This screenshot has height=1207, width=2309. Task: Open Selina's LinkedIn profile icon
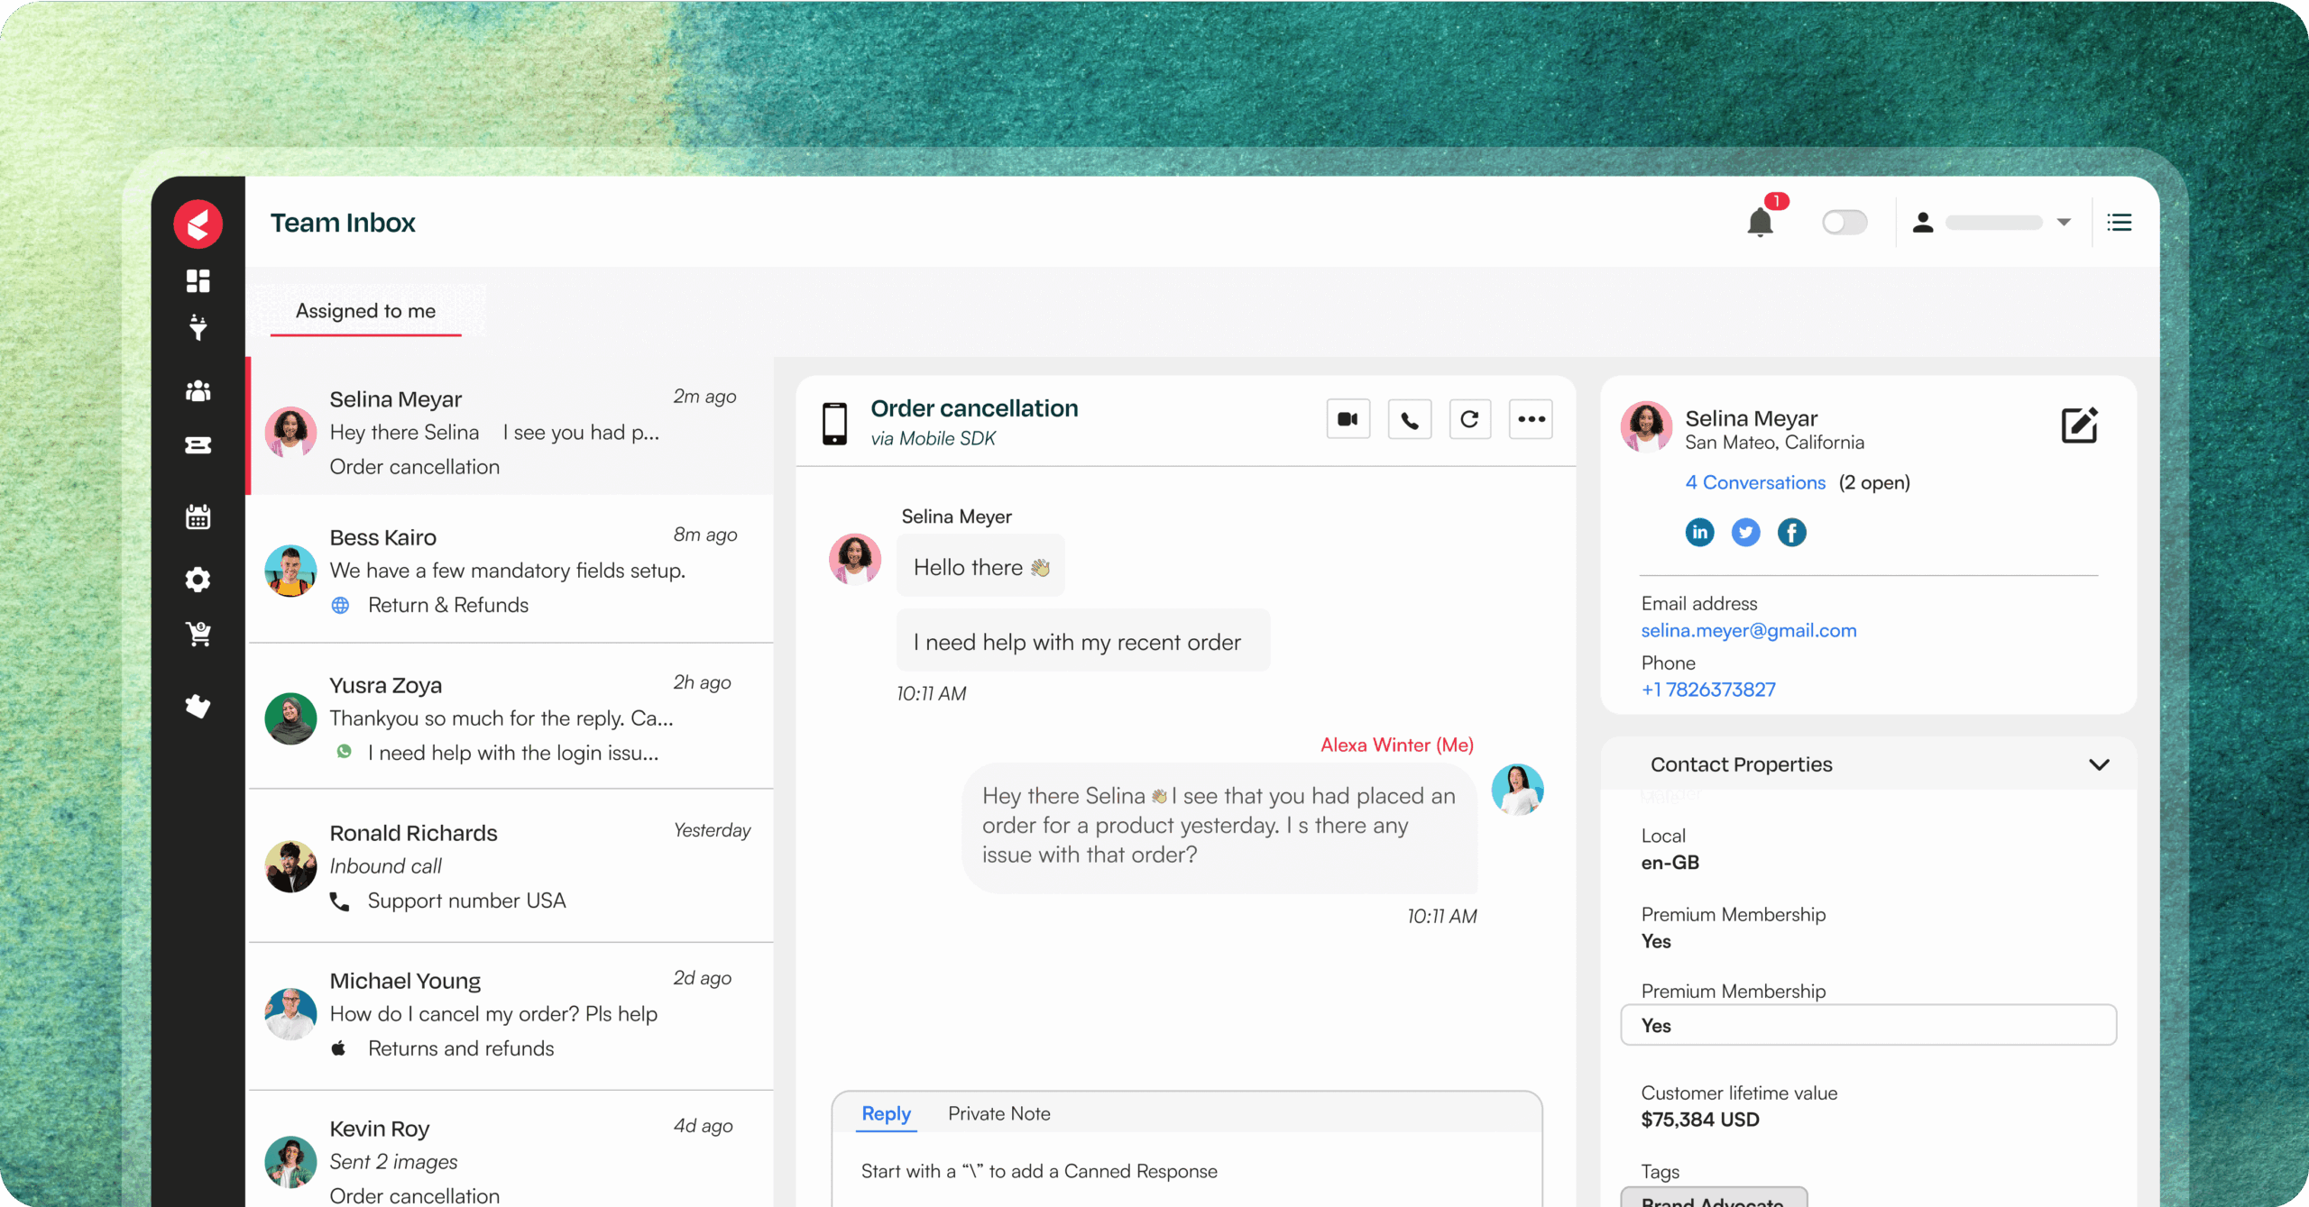coord(1700,533)
